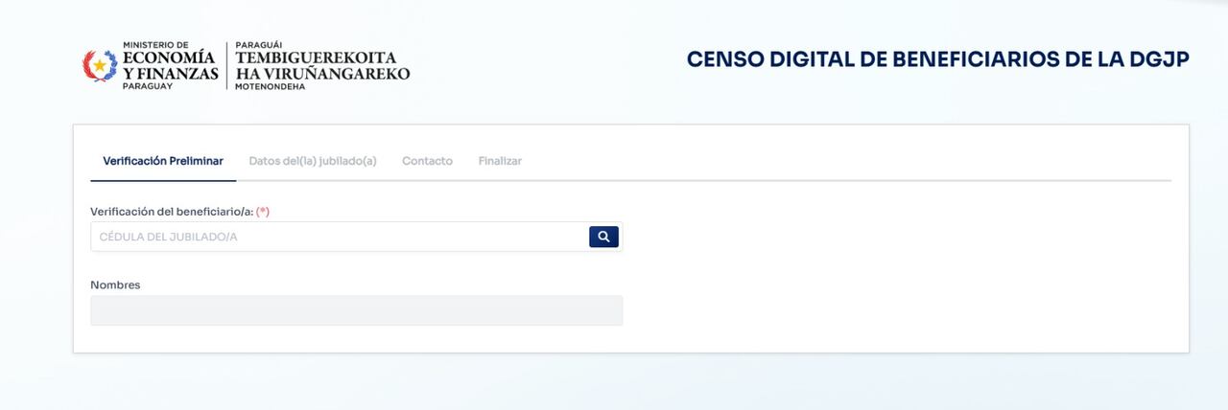Click the Nombres field label

click(115, 285)
